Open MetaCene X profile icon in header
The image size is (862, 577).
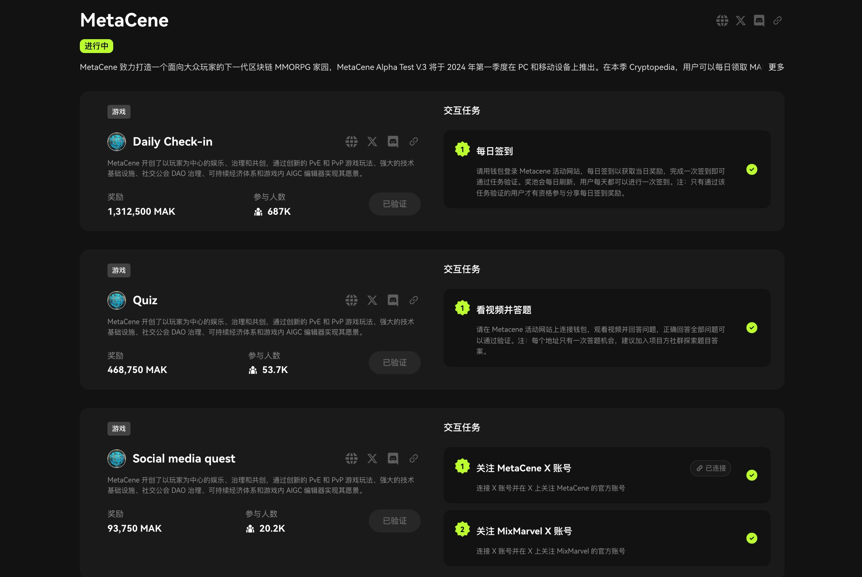pyautogui.click(x=740, y=20)
